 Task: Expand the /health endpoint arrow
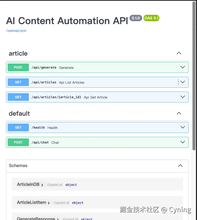pyautogui.click(x=183, y=127)
